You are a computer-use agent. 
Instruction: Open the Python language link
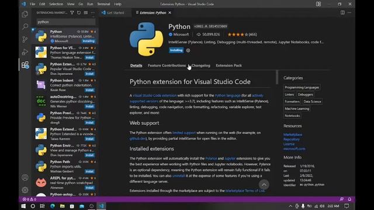[227, 96]
